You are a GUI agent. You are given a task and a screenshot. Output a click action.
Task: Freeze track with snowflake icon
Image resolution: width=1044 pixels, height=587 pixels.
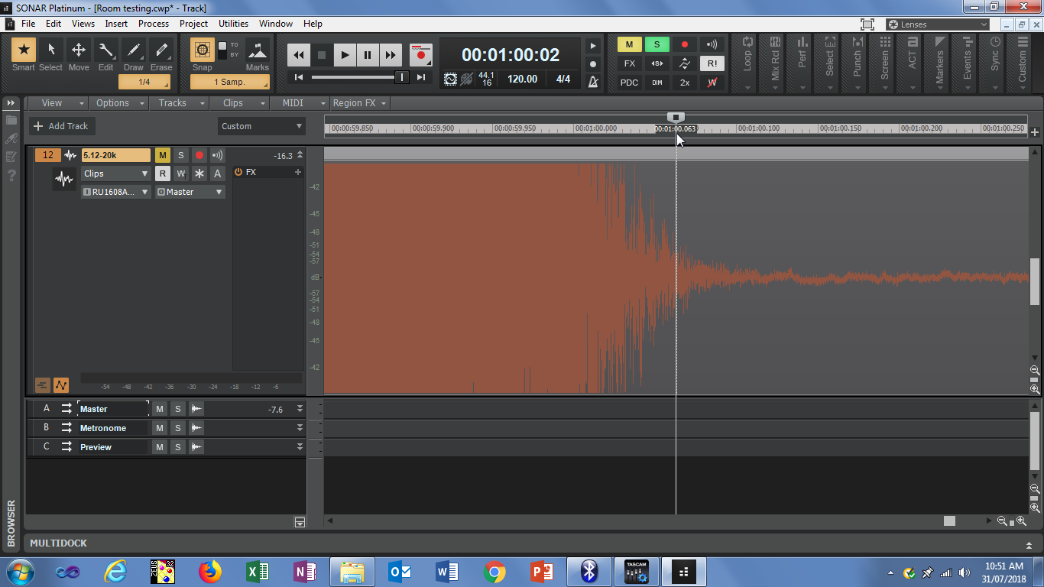click(x=199, y=174)
